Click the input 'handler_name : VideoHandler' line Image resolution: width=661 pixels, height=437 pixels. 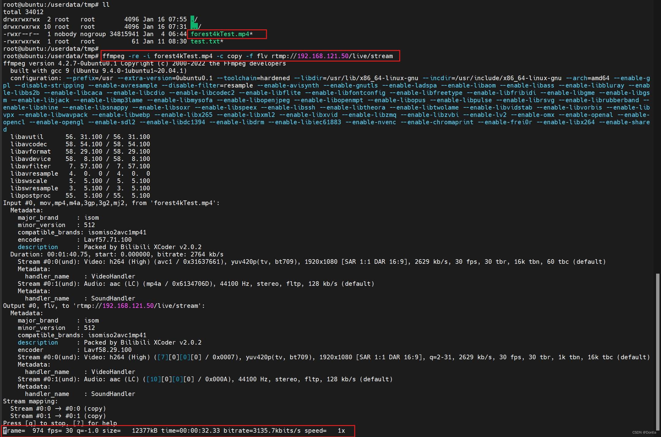tap(80, 276)
